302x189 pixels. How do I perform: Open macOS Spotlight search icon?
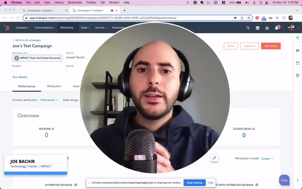[x=261, y=2]
